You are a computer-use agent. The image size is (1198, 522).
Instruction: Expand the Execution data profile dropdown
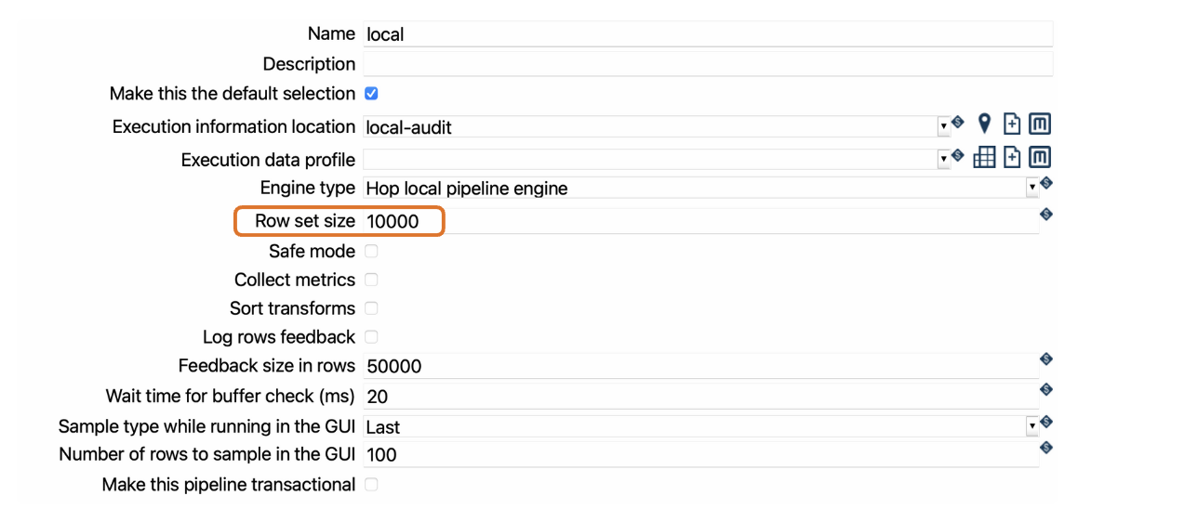click(x=943, y=160)
